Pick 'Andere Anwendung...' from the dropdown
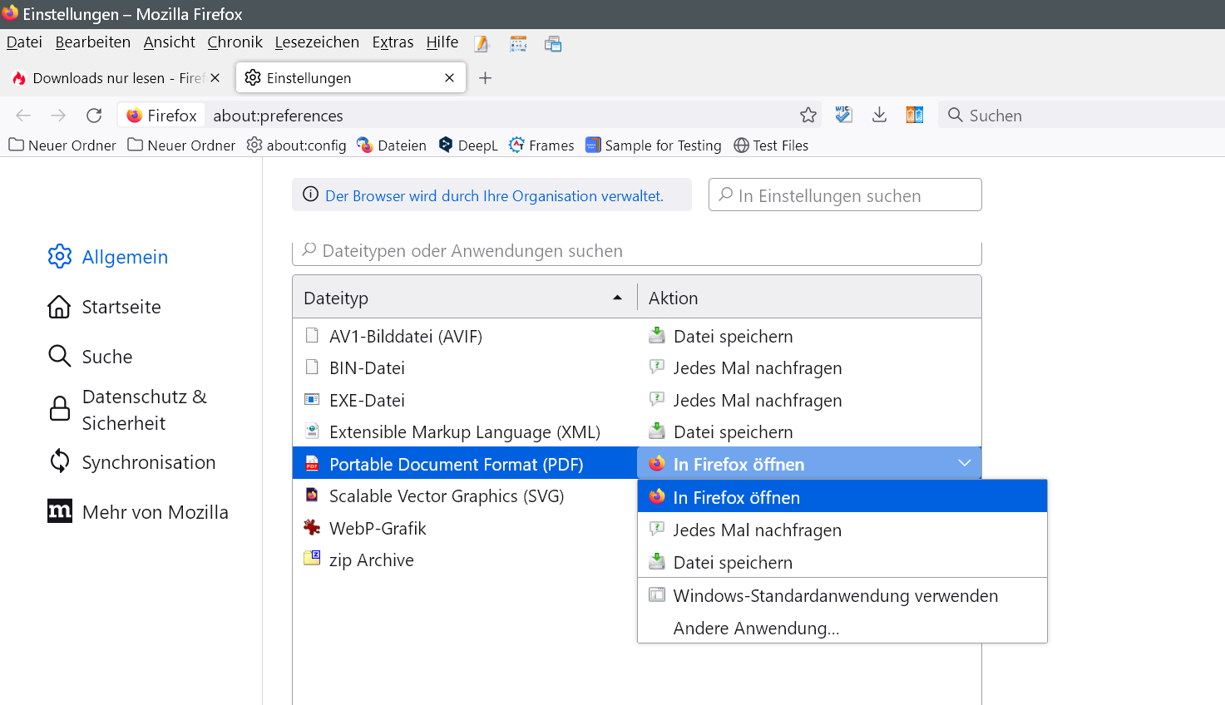1225x705 pixels. [x=756, y=629]
